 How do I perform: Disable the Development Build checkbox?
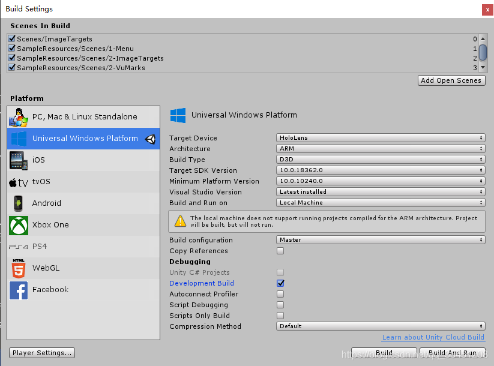click(280, 283)
